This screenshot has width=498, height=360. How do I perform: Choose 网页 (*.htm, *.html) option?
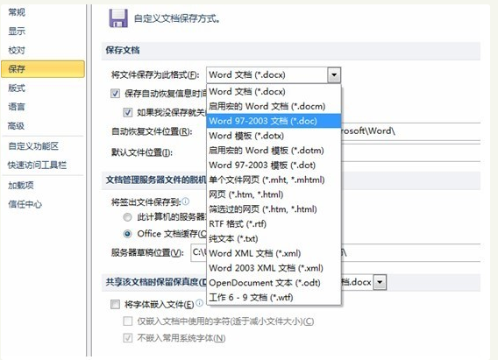(x=274, y=194)
